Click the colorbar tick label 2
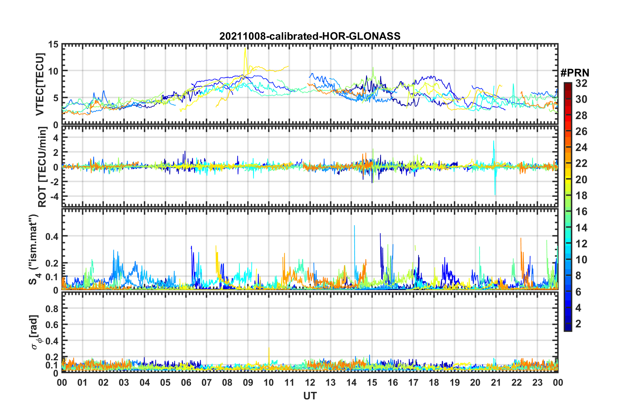 [578, 324]
